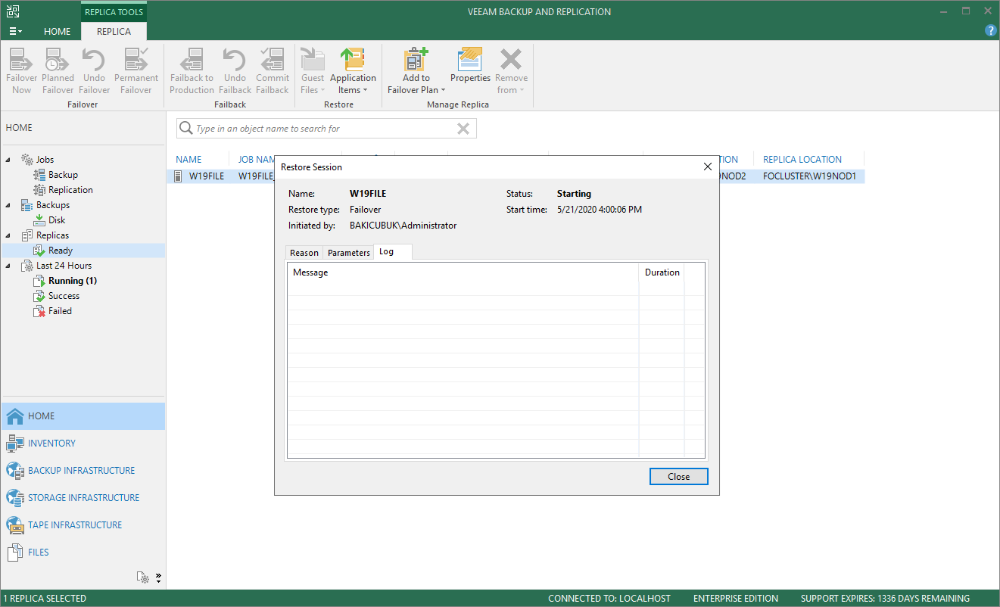
Task: Open the help question mark icon
Action: click(990, 31)
